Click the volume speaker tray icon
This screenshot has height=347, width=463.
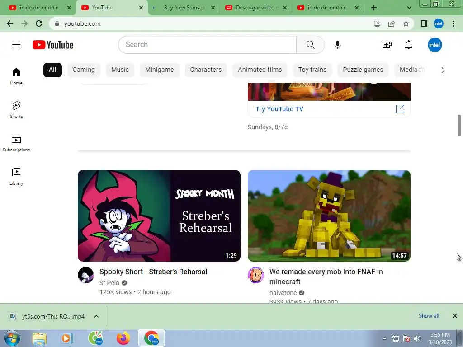[x=417, y=338]
